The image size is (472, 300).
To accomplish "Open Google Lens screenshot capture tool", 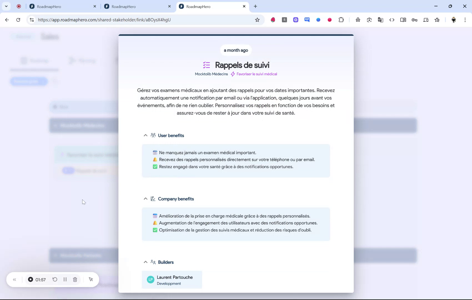I will coord(369,20).
